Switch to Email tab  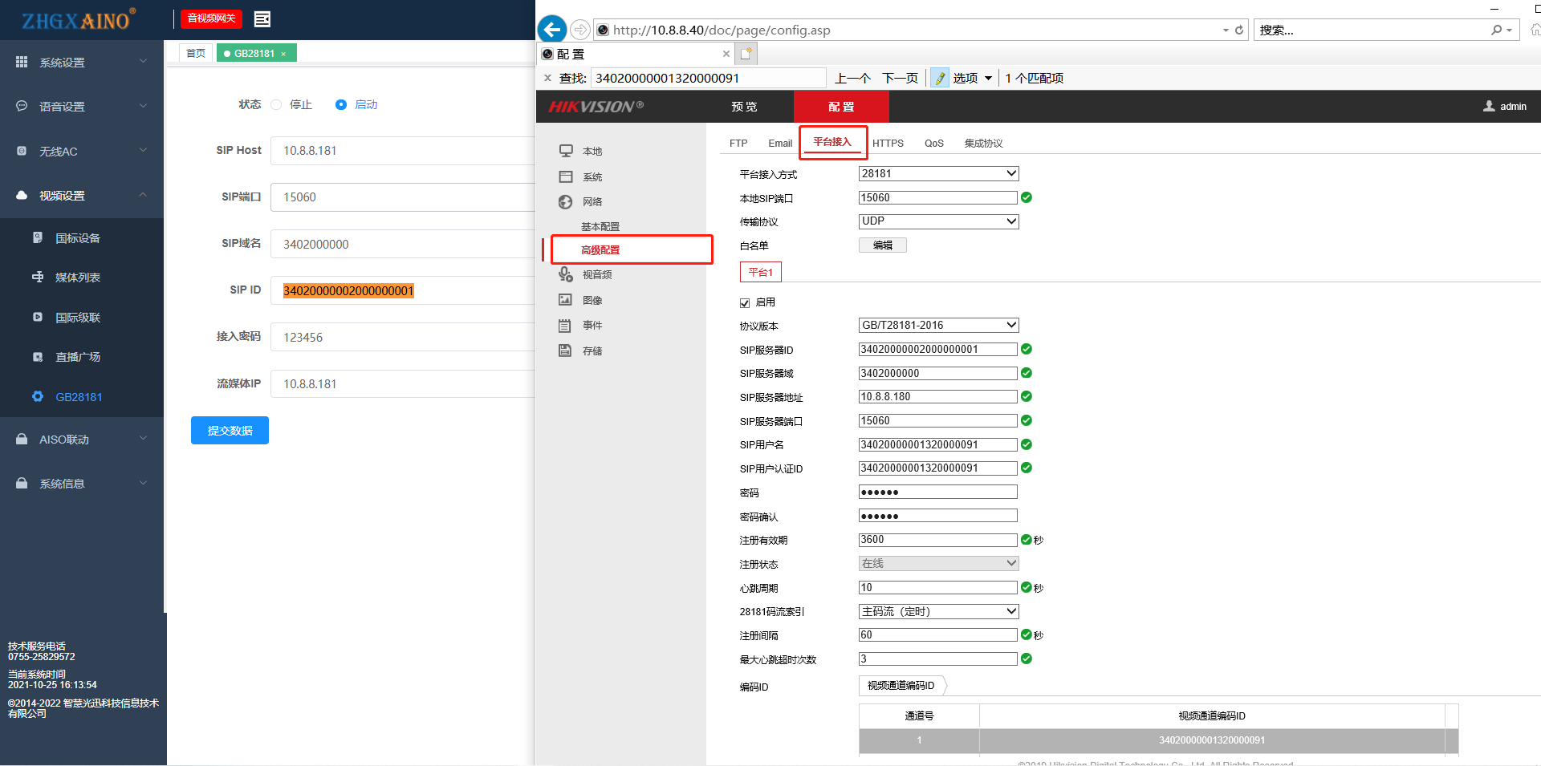point(780,143)
